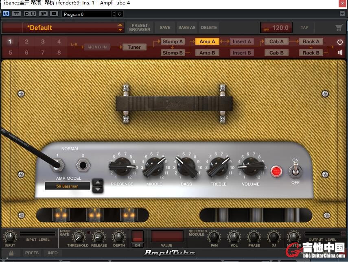The image size is (348, 262).
Task: Click the 120.0 BPM tempo field
Action: click(276, 28)
